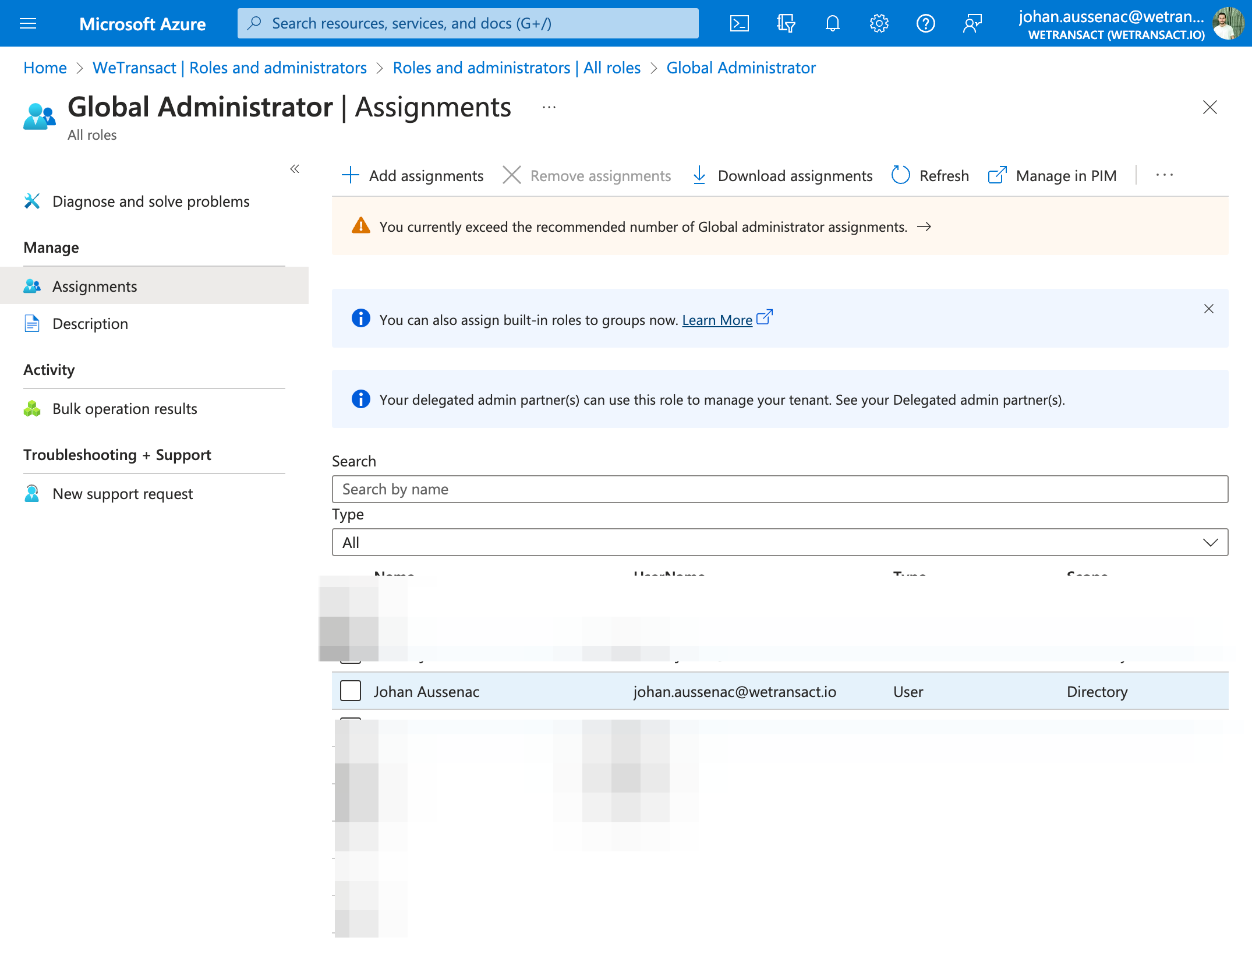
Task: Tick the checkbox for Johan Aussenac
Action: (x=351, y=691)
